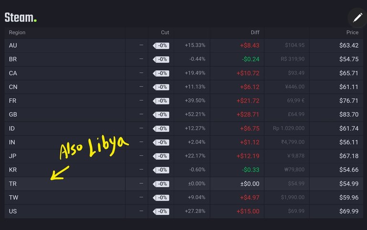Click the TR row -0% cut tag
Screen dimensions: 367x230
(x=161, y=184)
